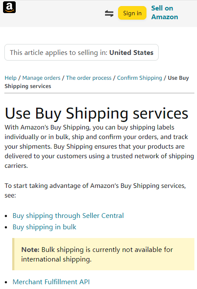Select the Confirm Shipping breadcrumb link

(139, 78)
